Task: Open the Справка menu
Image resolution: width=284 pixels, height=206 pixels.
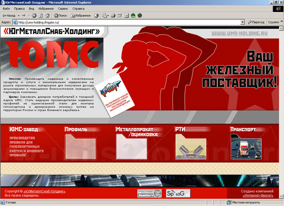Action: [78, 8]
